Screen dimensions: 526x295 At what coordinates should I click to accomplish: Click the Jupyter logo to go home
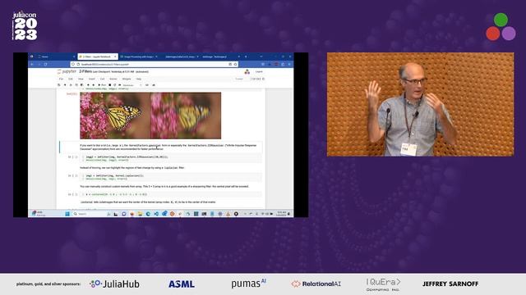(x=67, y=71)
